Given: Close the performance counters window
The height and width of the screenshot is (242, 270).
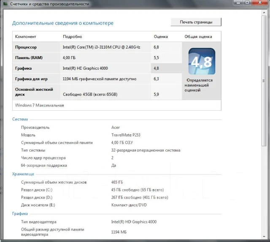Looking at the screenshot, I should tap(260, 3).
